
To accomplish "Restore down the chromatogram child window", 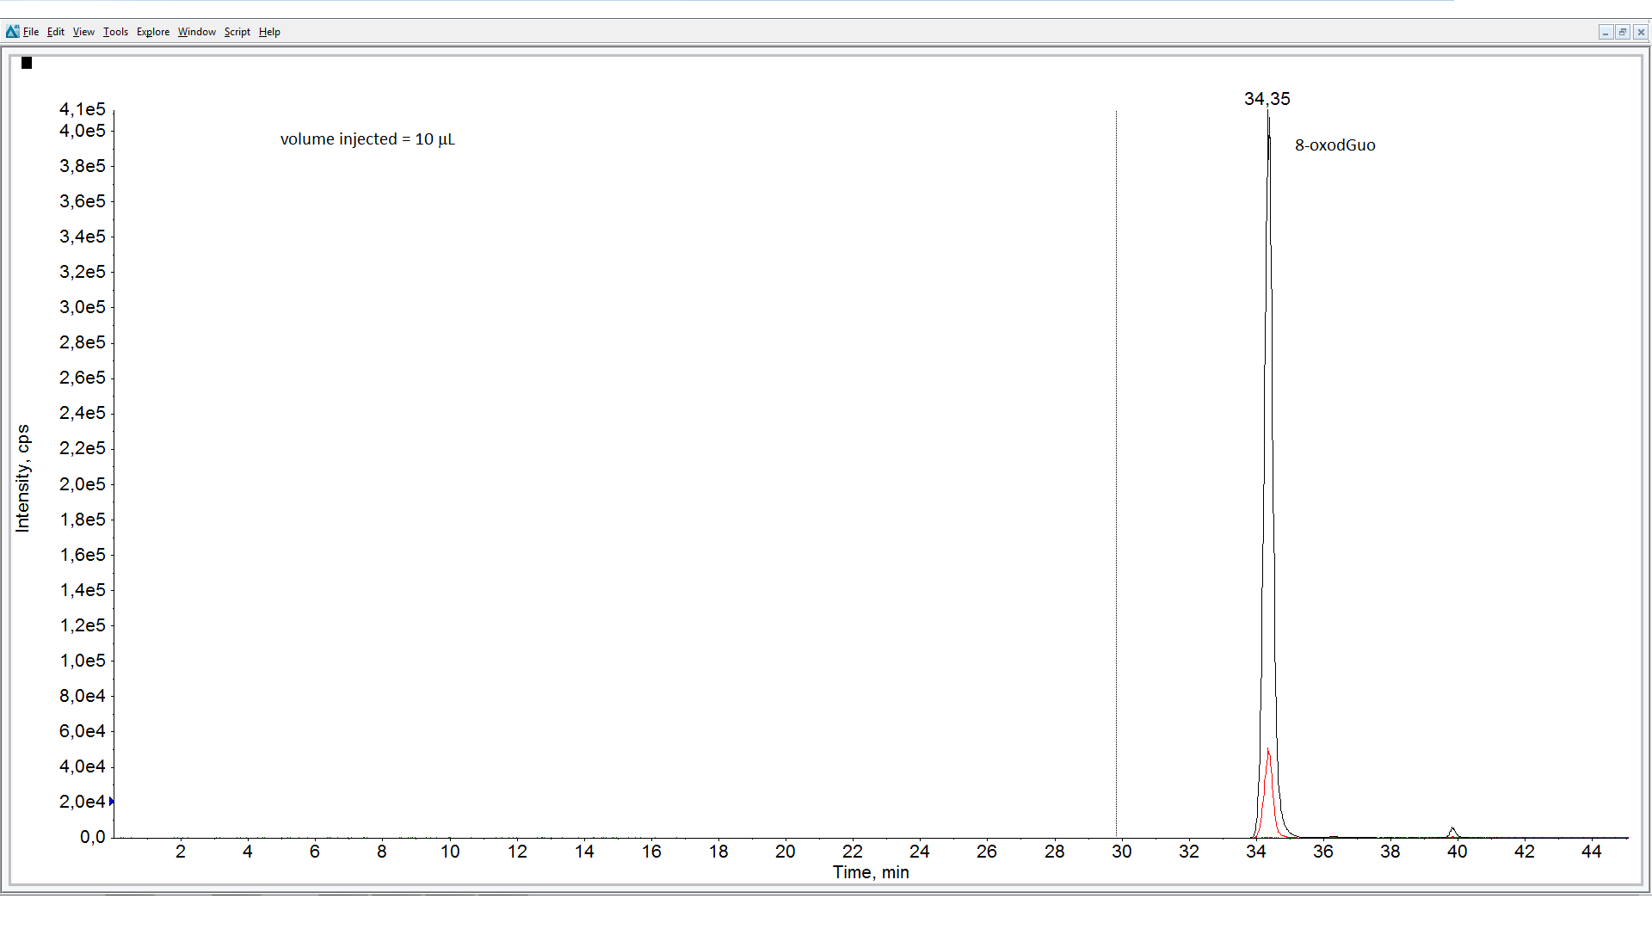I will coord(1623,32).
